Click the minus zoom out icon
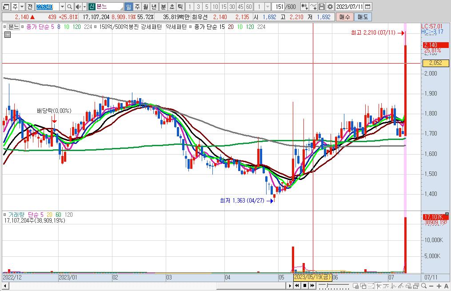The height and width of the screenshot is (291, 451). (x=431, y=286)
